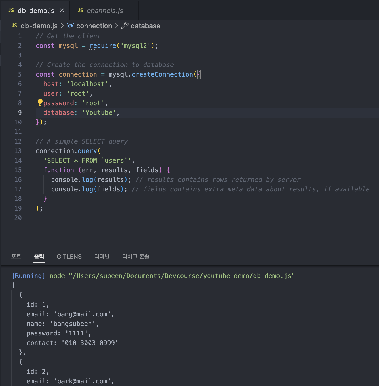This screenshot has width=379, height=386.
Task: Click line number 20 in the gutter
Action: (18, 218)
